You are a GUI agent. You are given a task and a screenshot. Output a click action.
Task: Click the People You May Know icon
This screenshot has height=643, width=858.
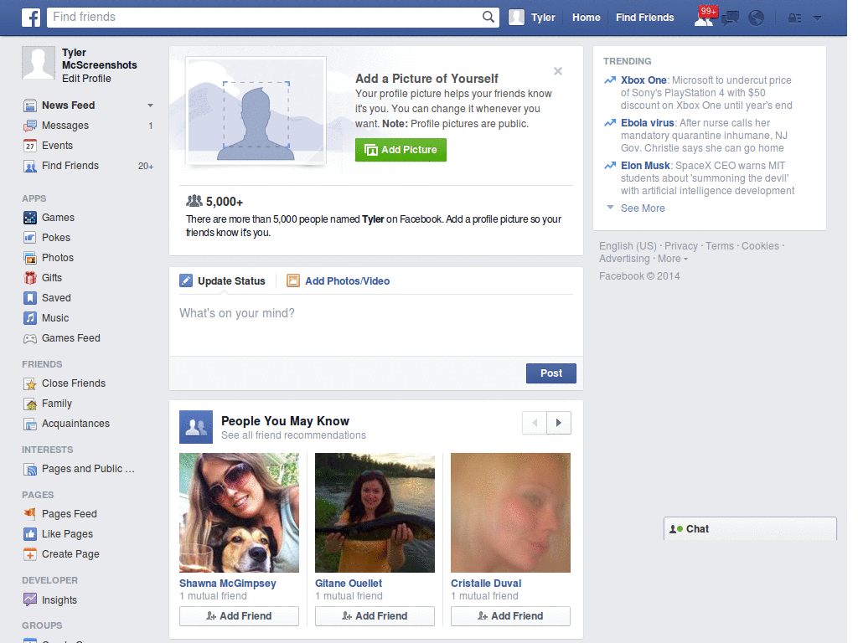click(196, 427)
